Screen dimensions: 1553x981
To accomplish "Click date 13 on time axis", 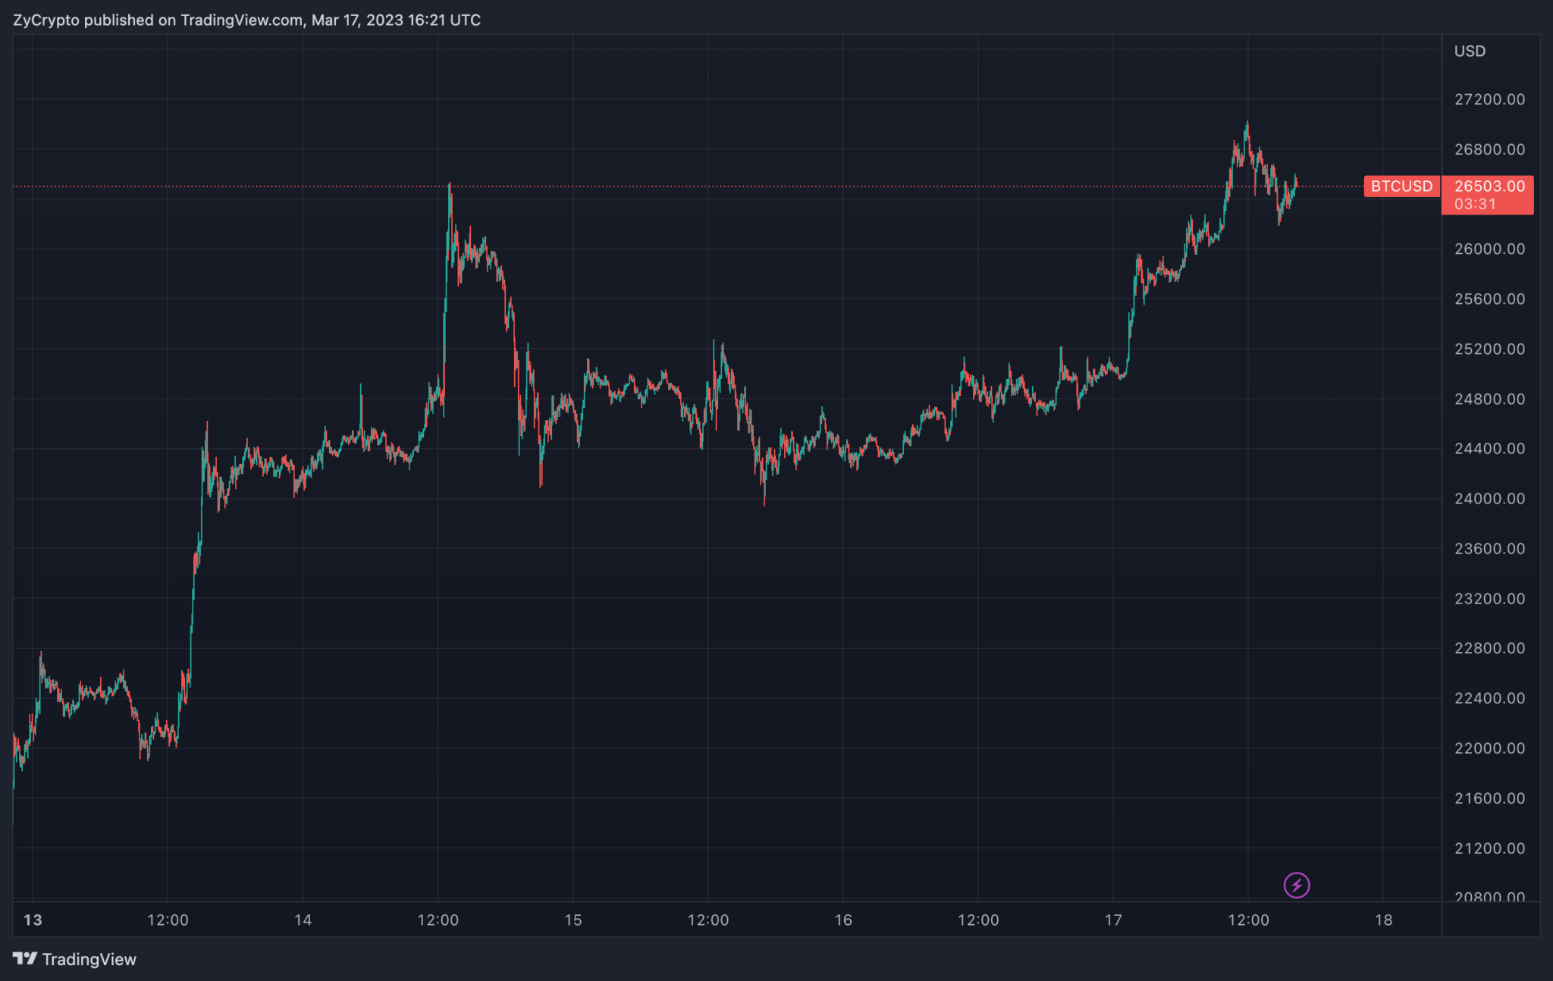I will pos(33,920).
